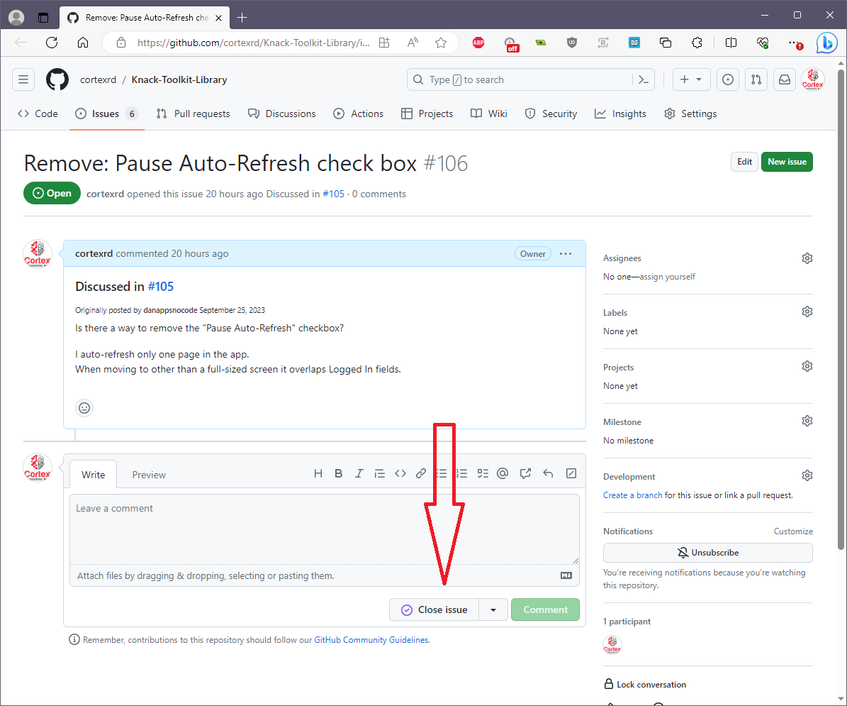This screenshot has width=847, height=706.
Task: Insert a link in the comment
Action: click(x=421, y=473)
